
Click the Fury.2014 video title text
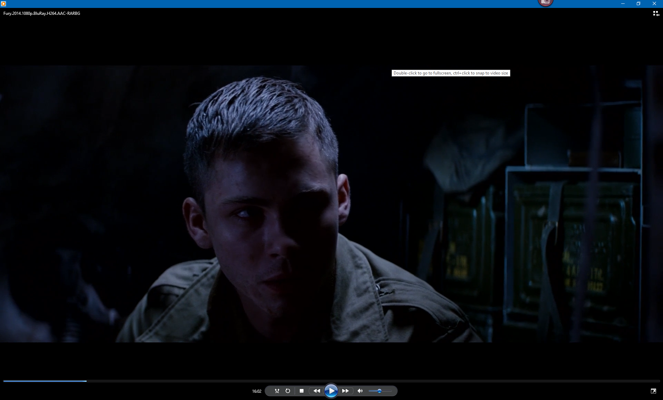point(42,13)
